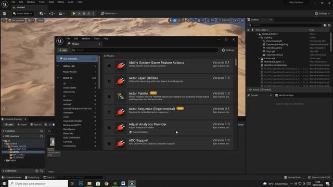
Task: Open Adjust Analytics Provider Documentation link
Action: 138,132
